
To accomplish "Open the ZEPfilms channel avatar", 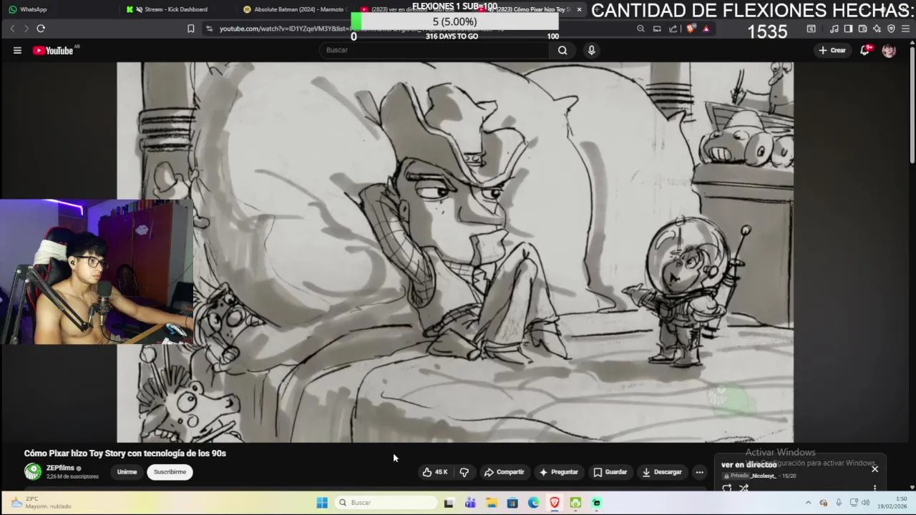I will [33, 471].
